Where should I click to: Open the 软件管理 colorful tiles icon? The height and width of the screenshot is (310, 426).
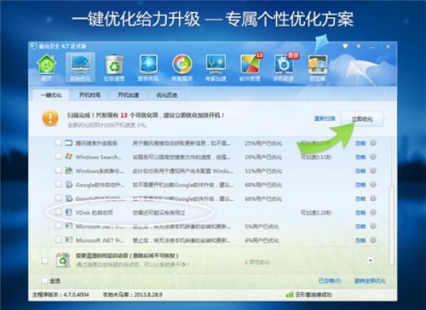click(x=250, y=67)
